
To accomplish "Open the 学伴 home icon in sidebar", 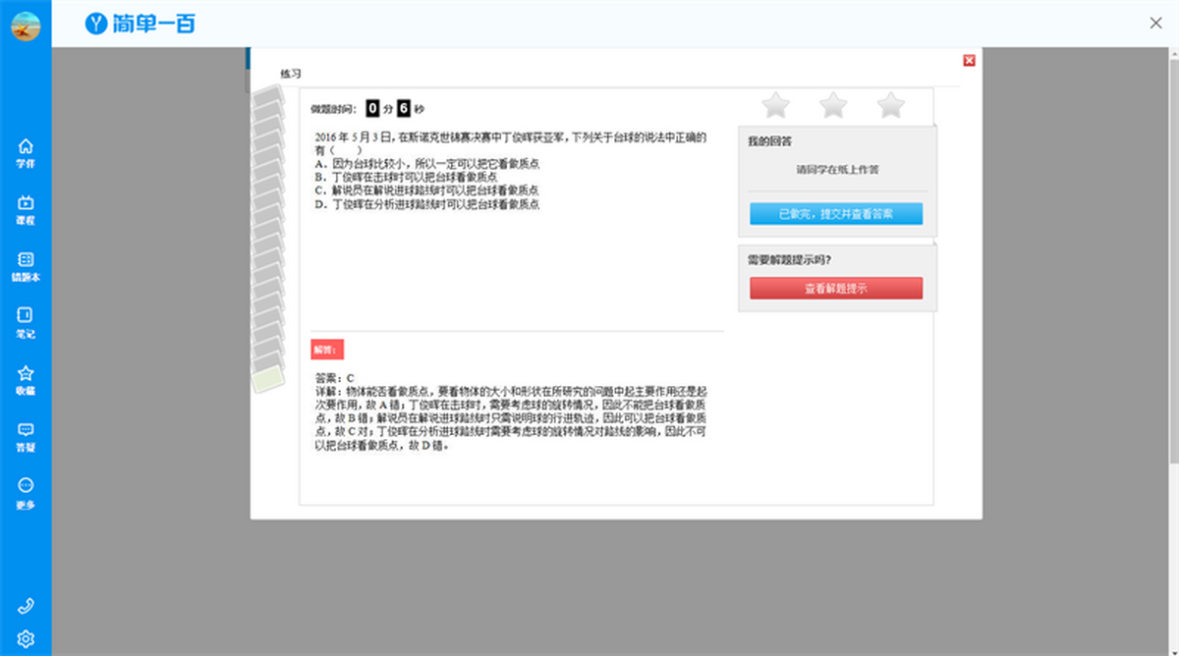I will (26, 152).
